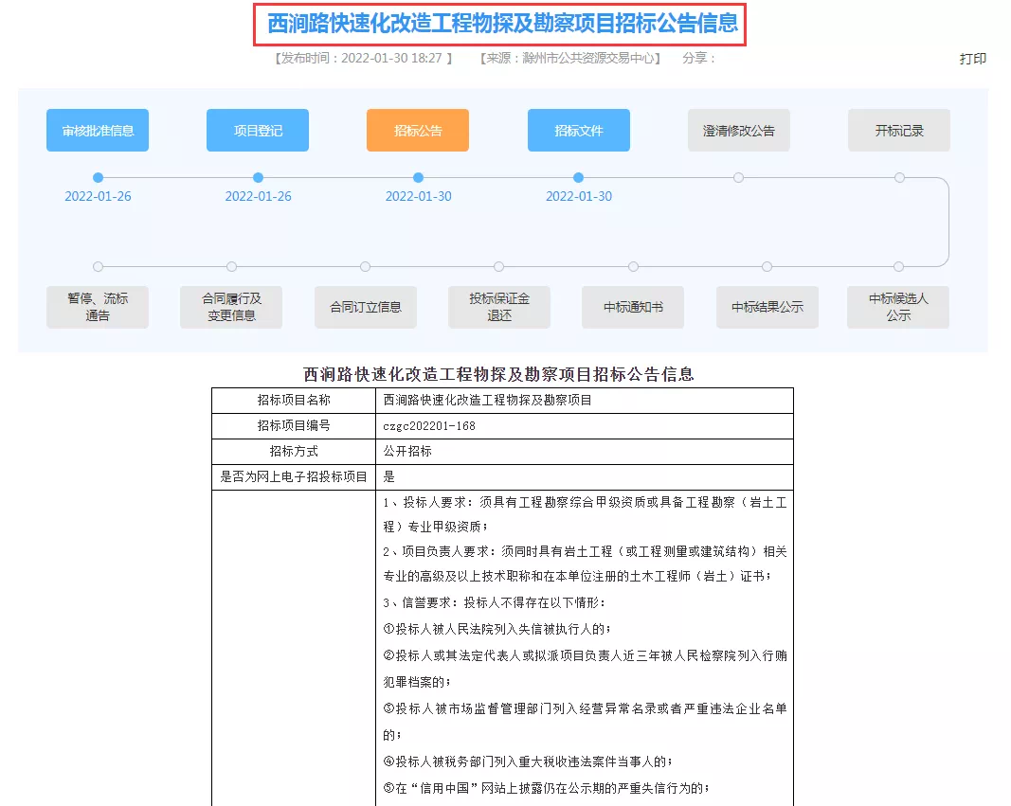Image resolution: width=1011 pixels, height=806 pixels.
Task: Click the 澄清修改公告 button
Action: tap(738, 131)
